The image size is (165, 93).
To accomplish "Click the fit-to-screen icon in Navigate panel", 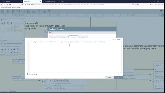I will click(8, 23).
